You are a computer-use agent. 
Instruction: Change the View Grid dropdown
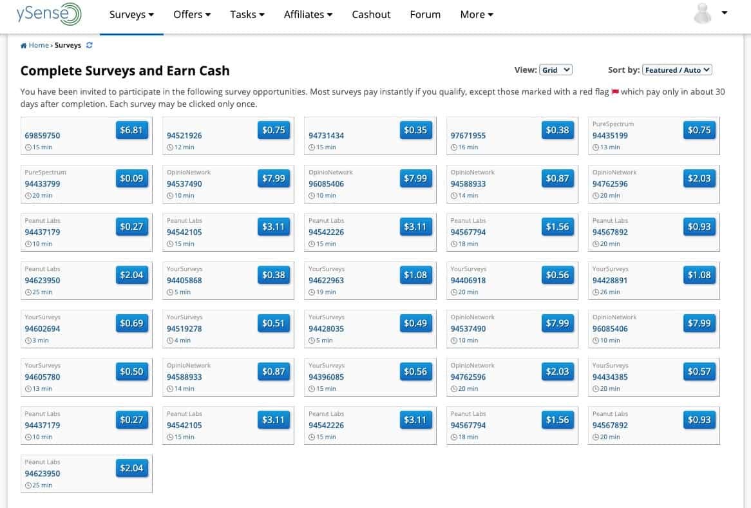556,70
